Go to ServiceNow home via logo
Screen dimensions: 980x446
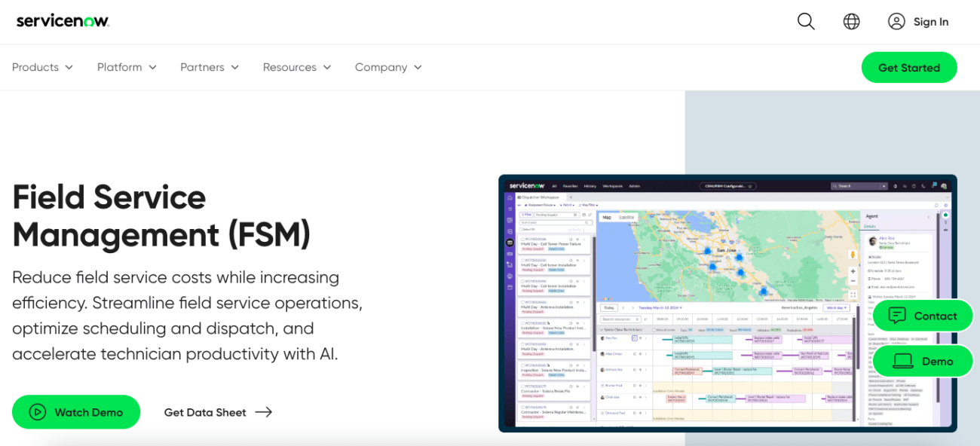(63, 21)
